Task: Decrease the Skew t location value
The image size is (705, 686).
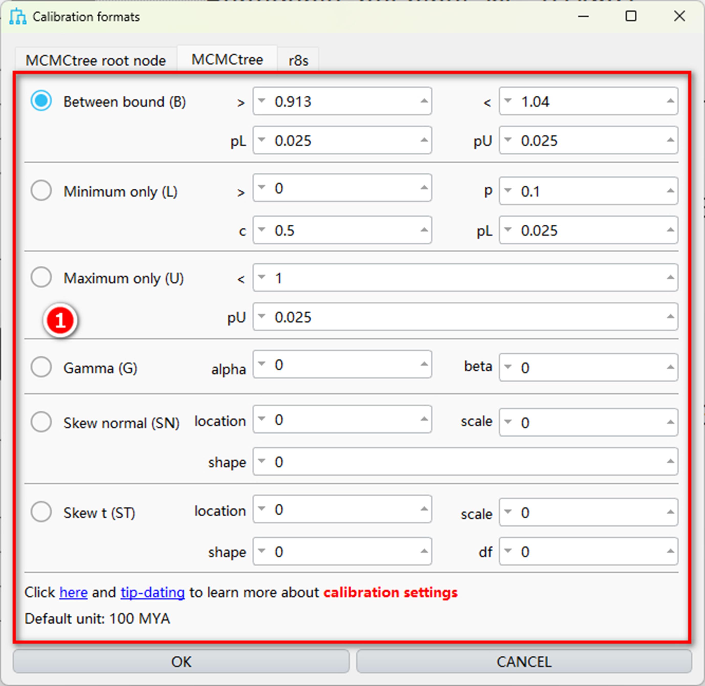Action: (262, 508)
